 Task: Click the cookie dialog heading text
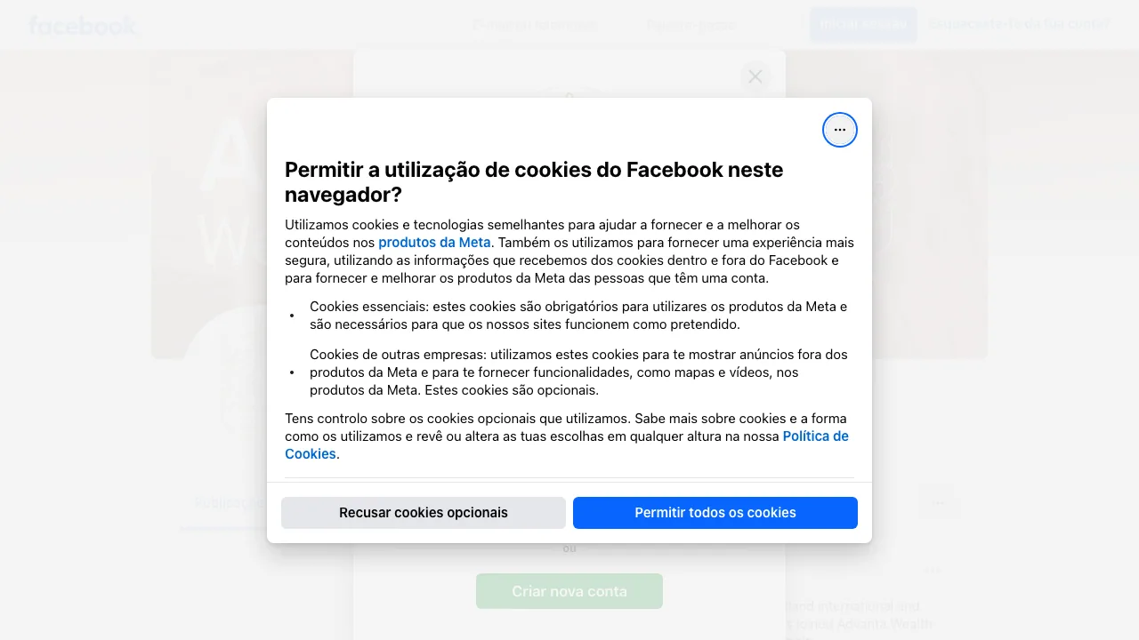coord(534,182)
